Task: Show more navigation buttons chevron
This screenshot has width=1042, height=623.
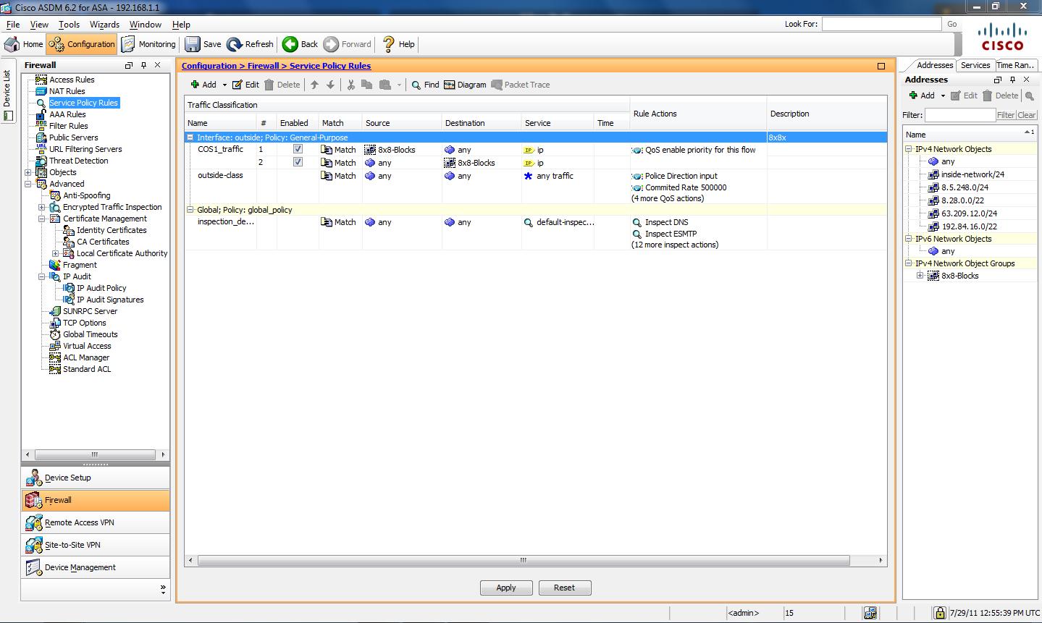Action: click(x=163, y=590)
